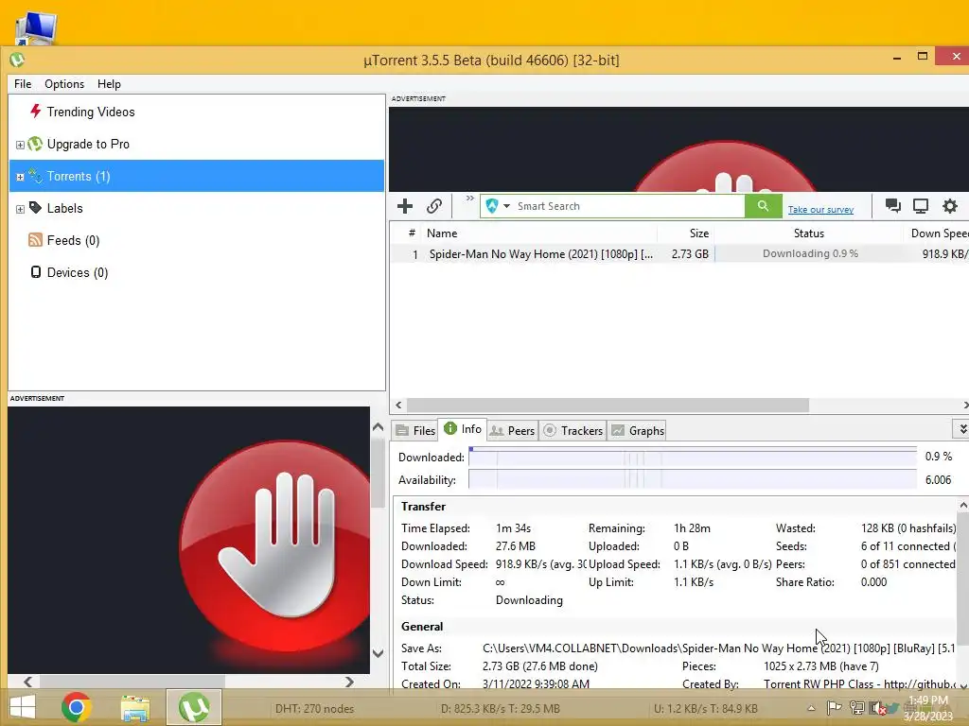Click the Downloading 0.9 % status progress cell
The image size is (969, 726).
coord(809,253)
